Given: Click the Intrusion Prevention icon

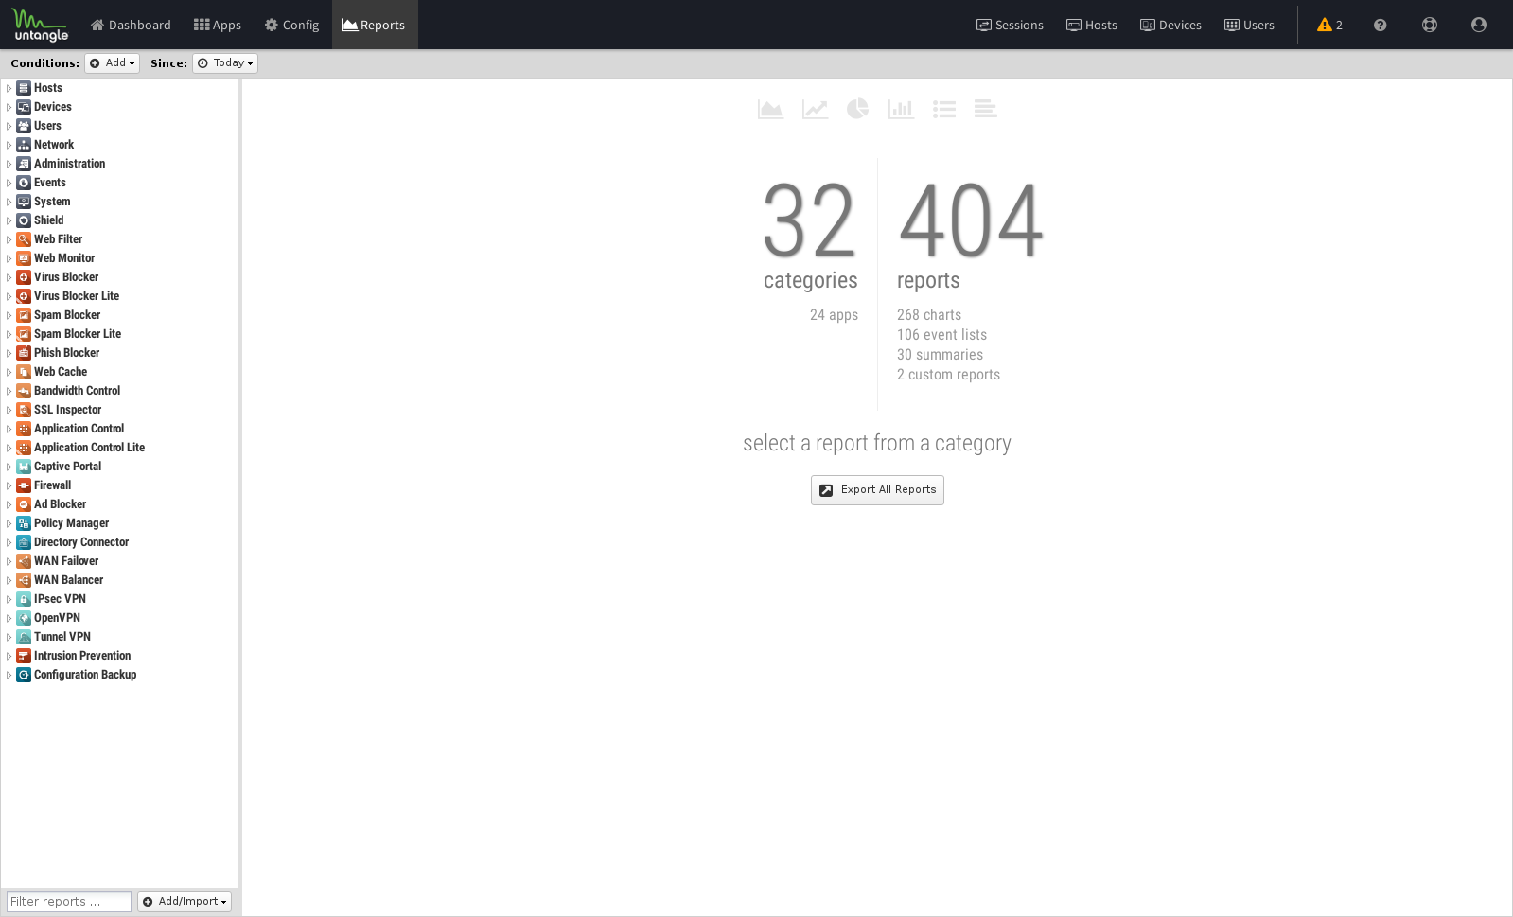Looking at the screenshot, I should 24,656.
